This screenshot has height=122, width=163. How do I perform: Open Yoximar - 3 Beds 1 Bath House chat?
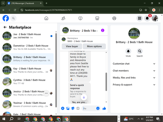click(27, 104)
